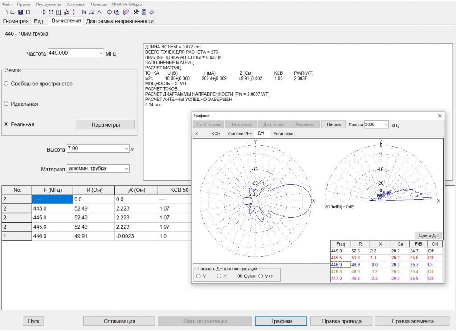Image resolution: width=456 pixels, height=331 pixels.
Task: Open Цвета ДН color settings
Action: (x=427, y=235)
